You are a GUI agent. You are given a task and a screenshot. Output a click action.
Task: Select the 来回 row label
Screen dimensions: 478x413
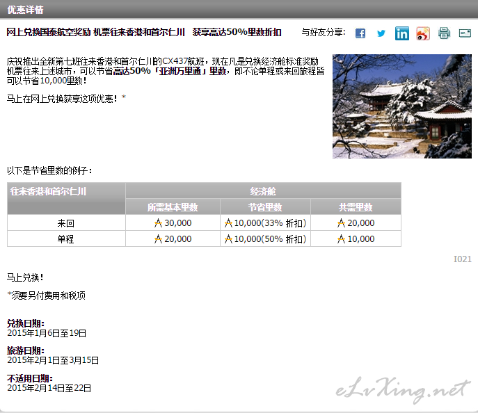[66, 223]
